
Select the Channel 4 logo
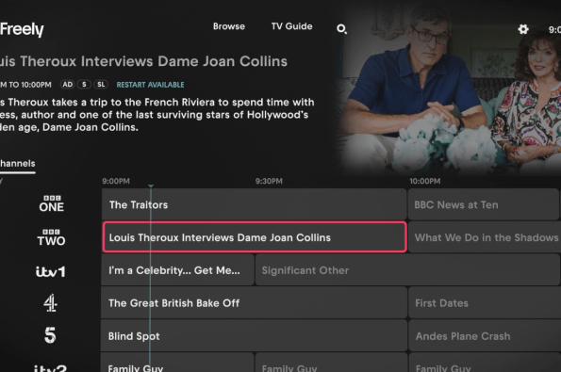(x=51, y=303)
